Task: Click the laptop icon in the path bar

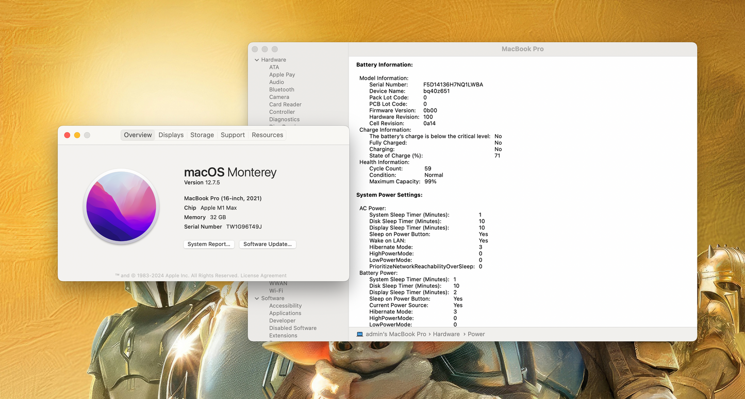Action: (360, 334)
